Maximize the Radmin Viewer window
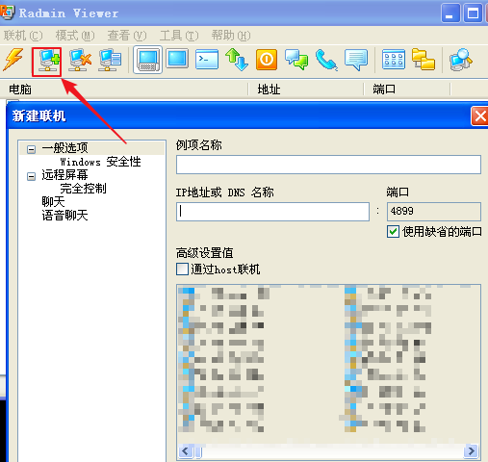Image resolution: width=488 pixels, height=462 pixels. click(473, 13)
